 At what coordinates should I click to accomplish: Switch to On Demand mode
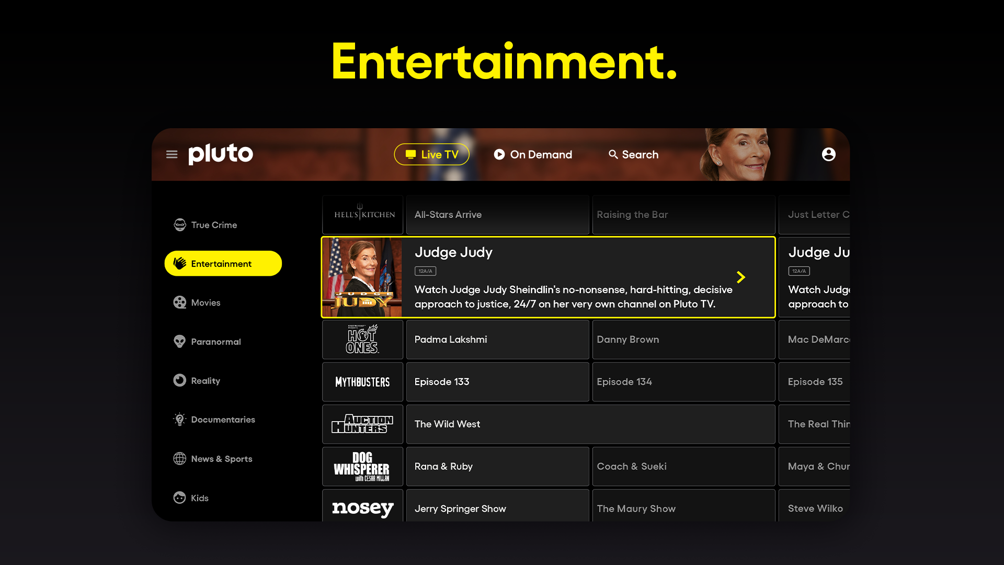point(533,154)
